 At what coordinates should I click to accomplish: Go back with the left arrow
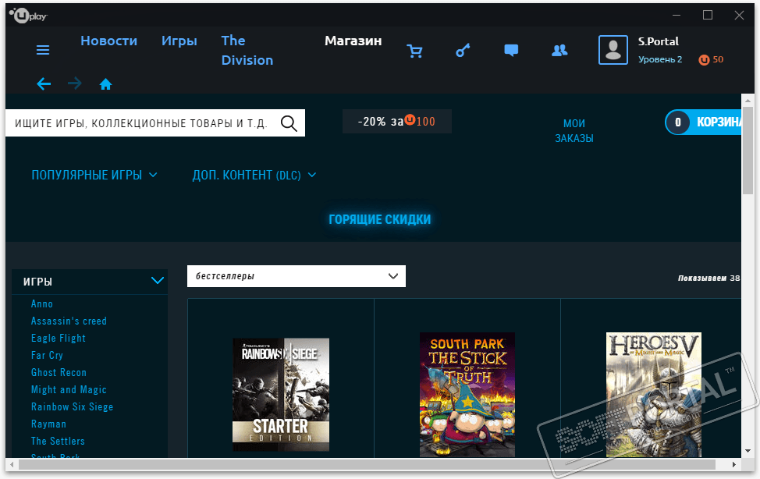click(x=44, y=84)
